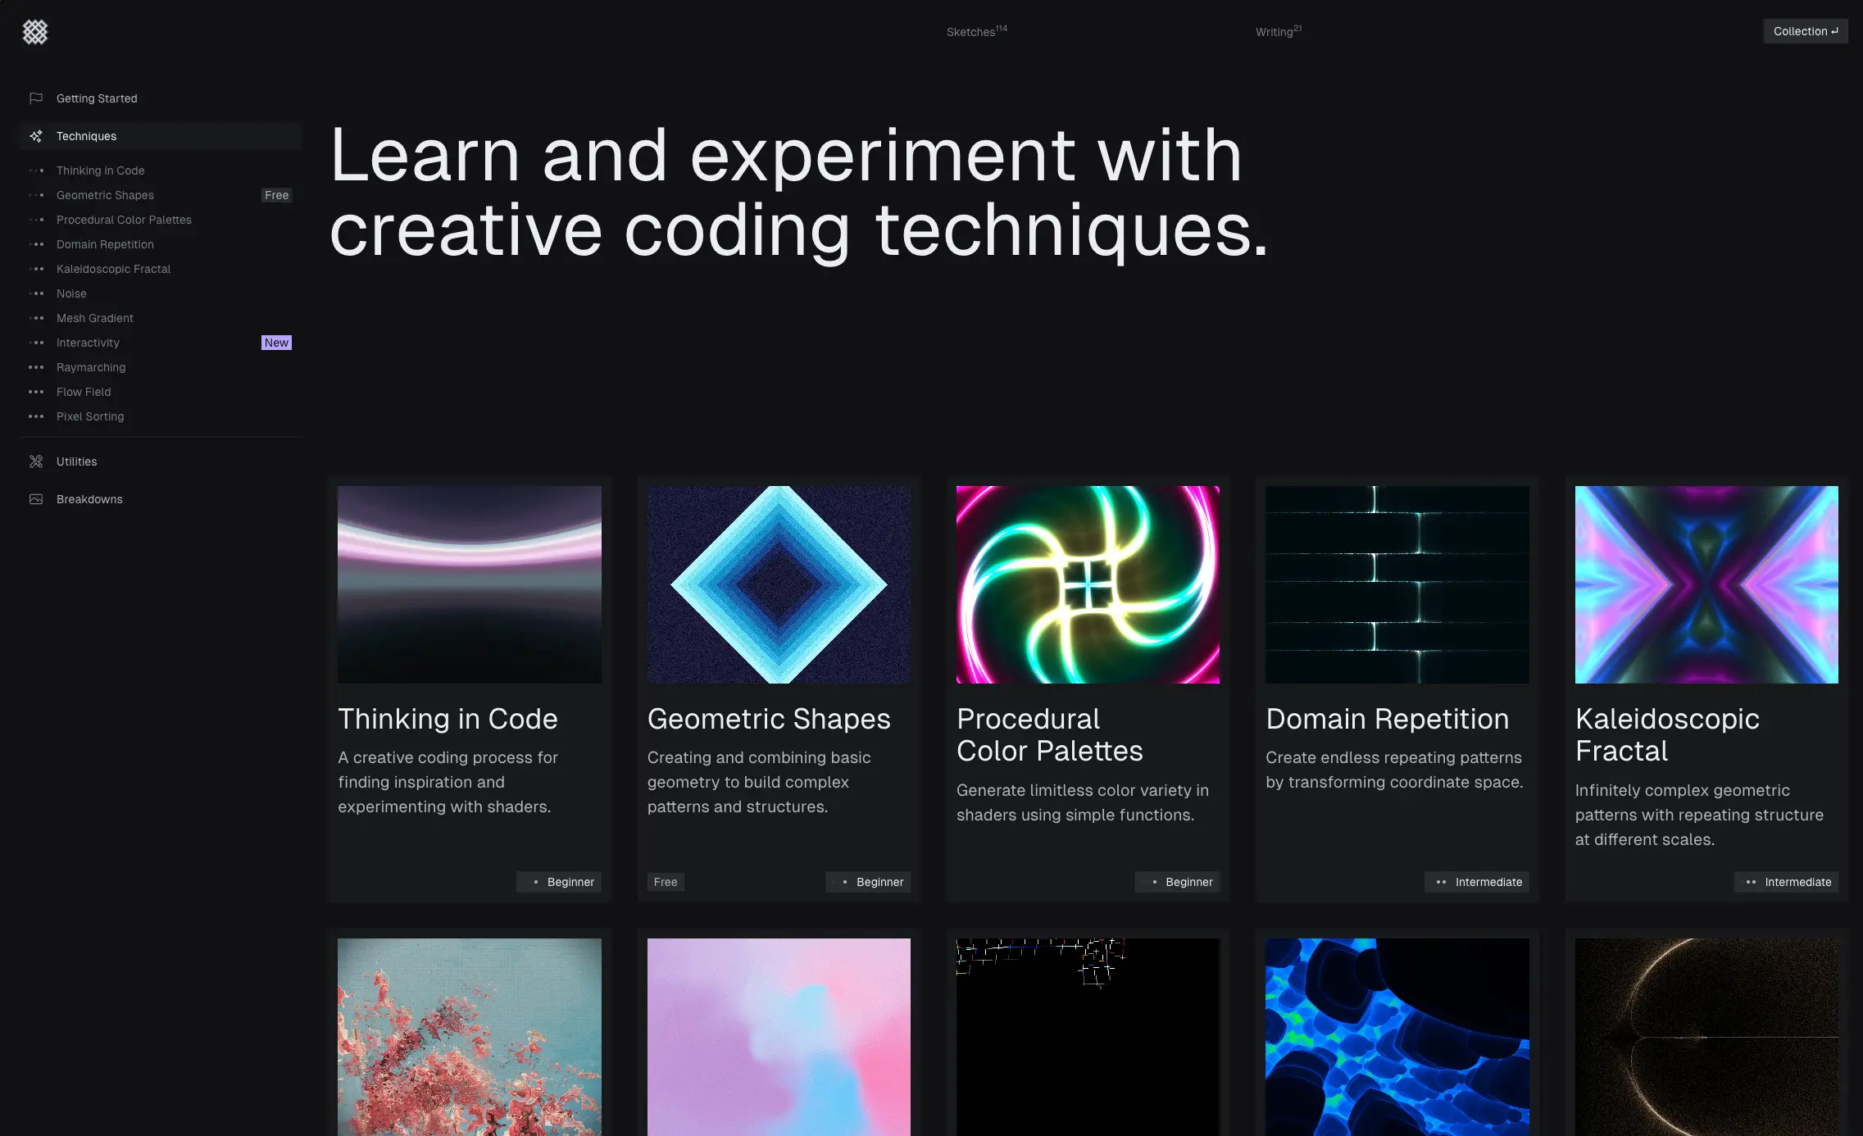Image resolution: width=1863 pixels, height=1136 pixels.
Task: Expand the Utilities sidebar section
Action: point(77,461)
